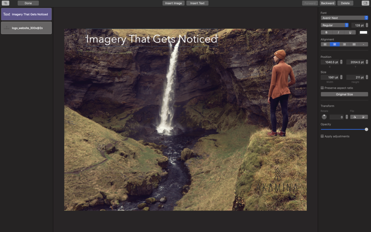Click the panel toggle icon top right
Viewport: 371px width, 232px height.
(365, 3)
